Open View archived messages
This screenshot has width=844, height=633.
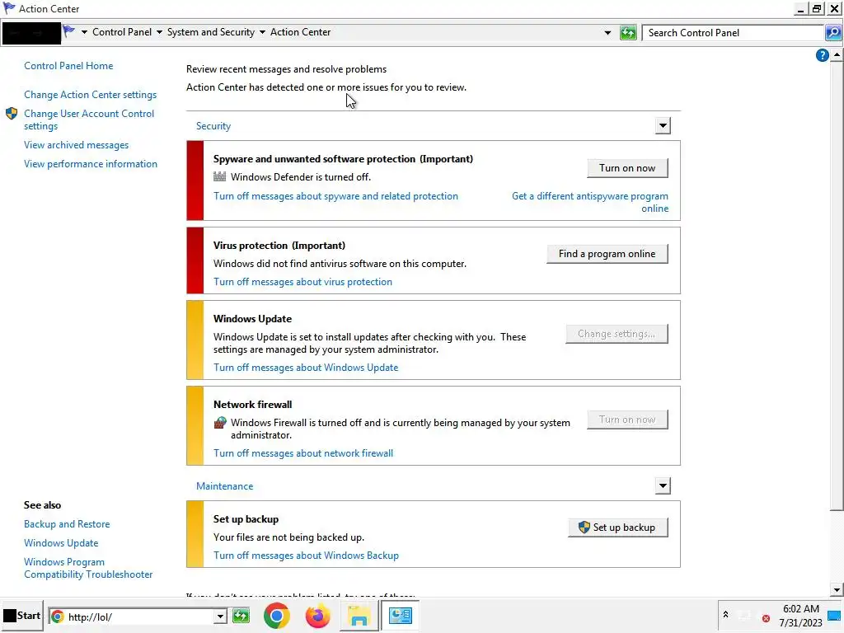pyautogui.click(x=77, y=145)
